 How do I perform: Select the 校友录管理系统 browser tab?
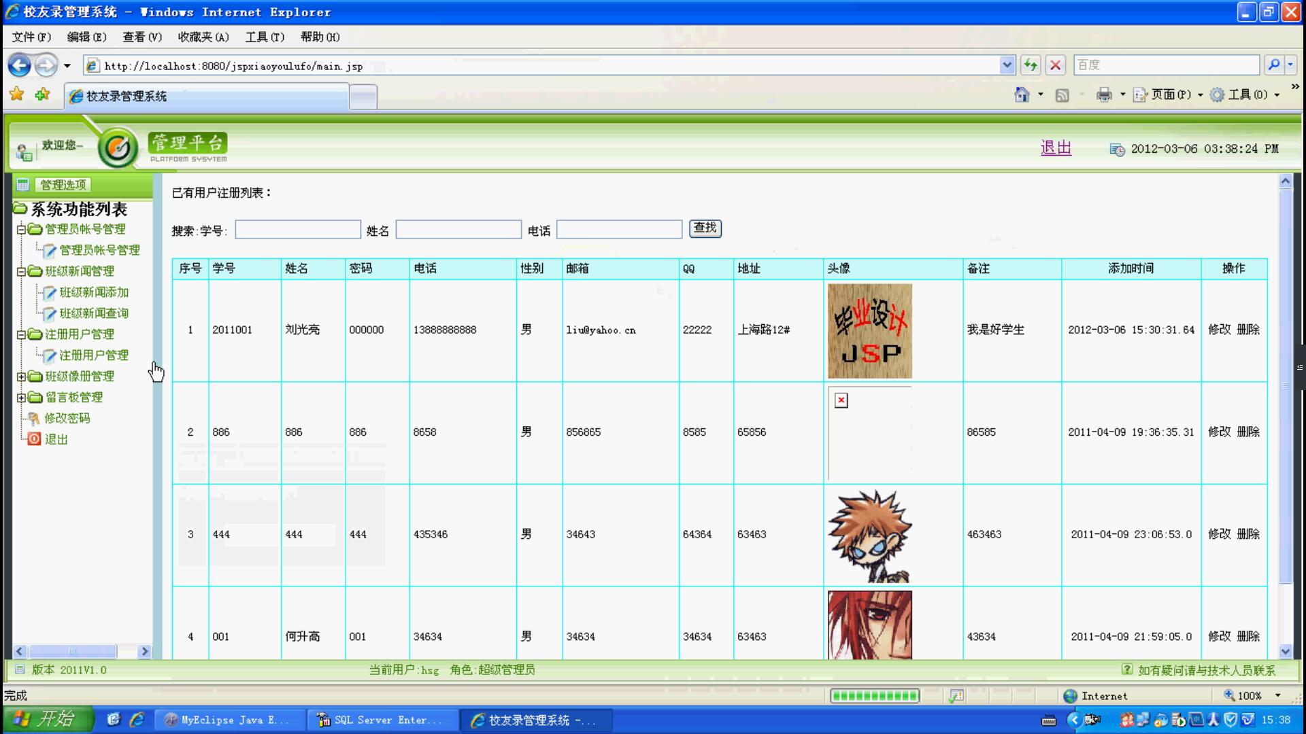[x=207, y=97]
